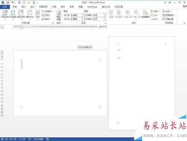This screenshot has width=187, height=141.
Task: Open a file using the folder icon
Action: coord(29,3)
